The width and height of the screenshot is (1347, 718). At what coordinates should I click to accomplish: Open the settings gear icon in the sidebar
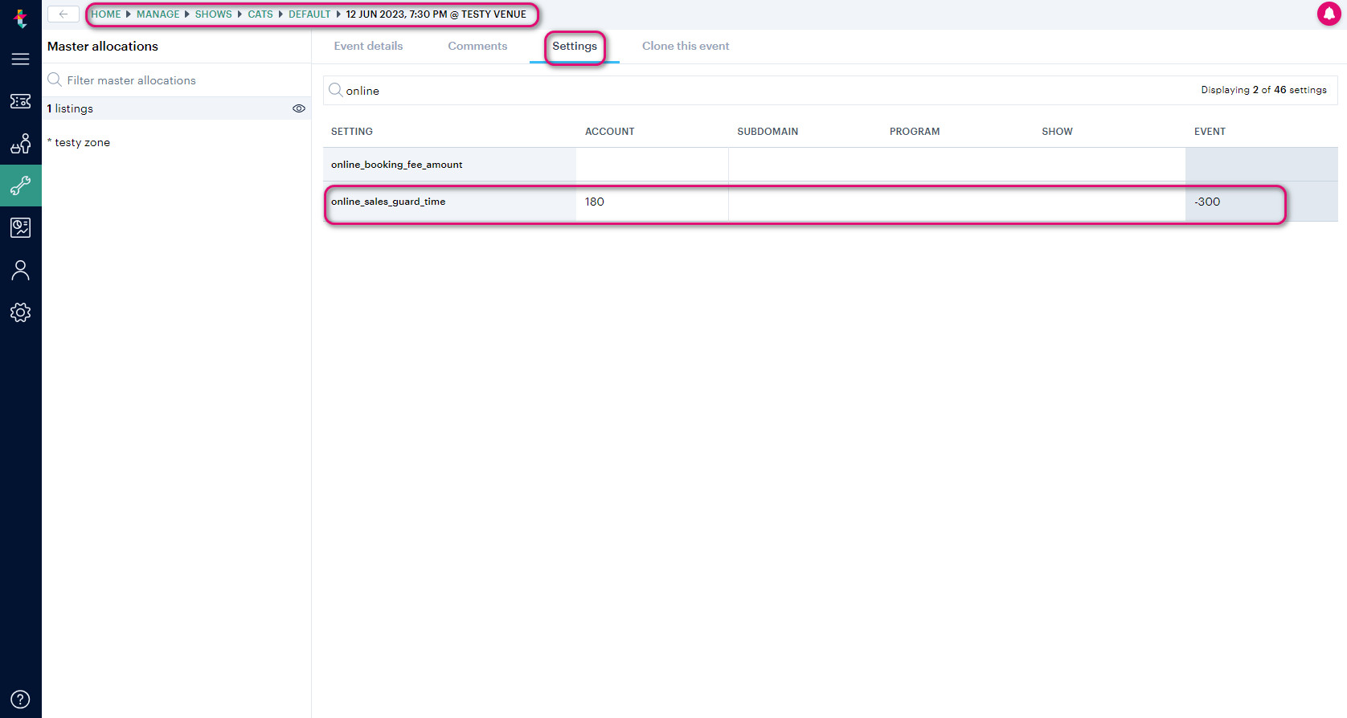(20, 312)
